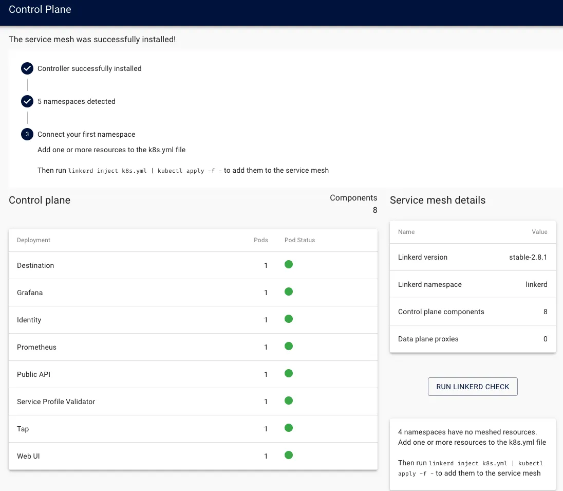
Task: Click the 4 namespaces have no meshed resources text
Action: pos(467,432)
